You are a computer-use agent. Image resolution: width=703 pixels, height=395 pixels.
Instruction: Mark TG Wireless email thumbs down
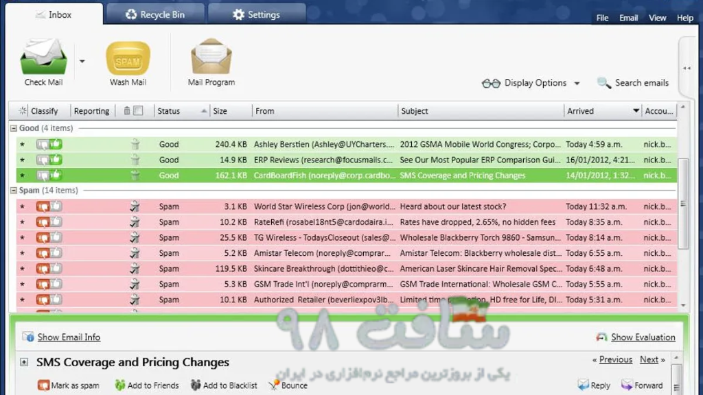[43, 238]
